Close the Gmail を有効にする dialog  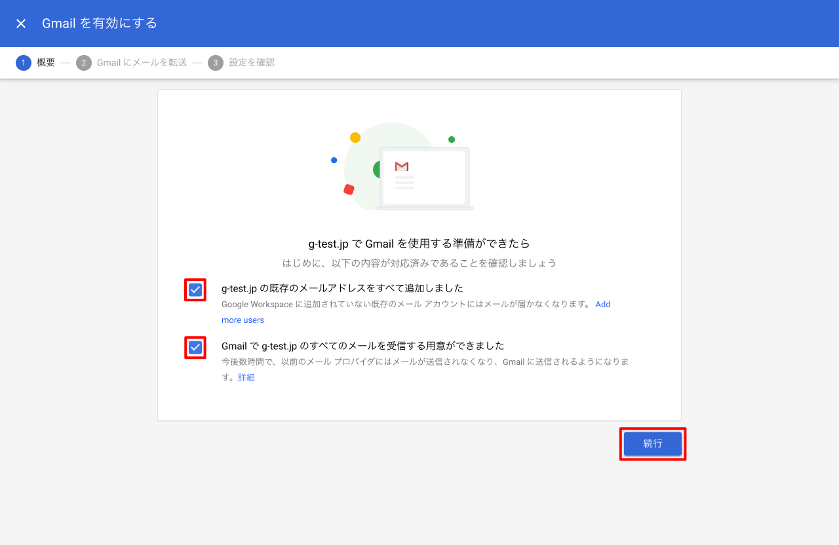point(21,24)
